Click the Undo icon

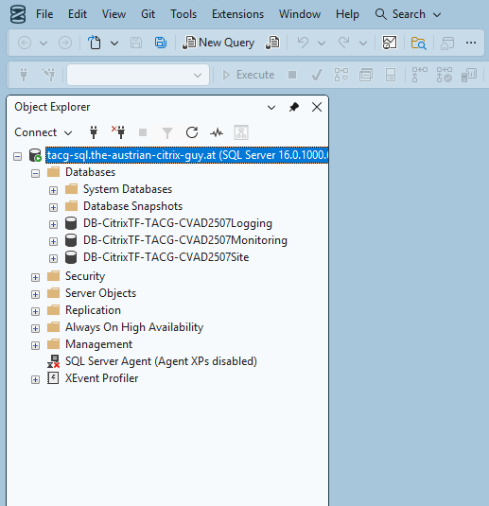pyautogui.click(x=303, y=43)
